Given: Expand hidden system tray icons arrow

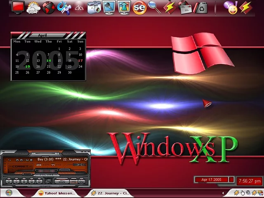Looking at the screenshot, I should (223, 193).
